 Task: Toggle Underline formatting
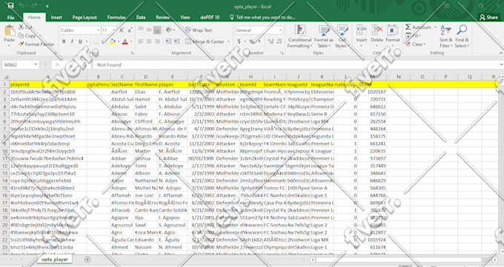click(x=80, y=41)
